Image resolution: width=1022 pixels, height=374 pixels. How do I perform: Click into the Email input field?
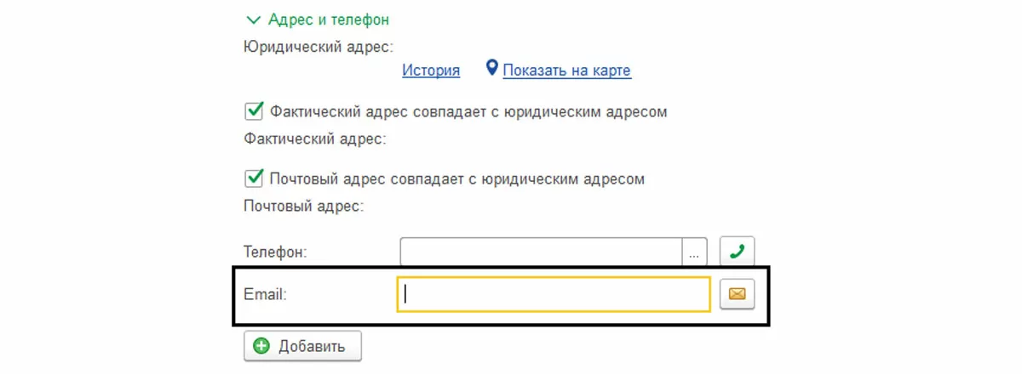(x=554, y=294)
